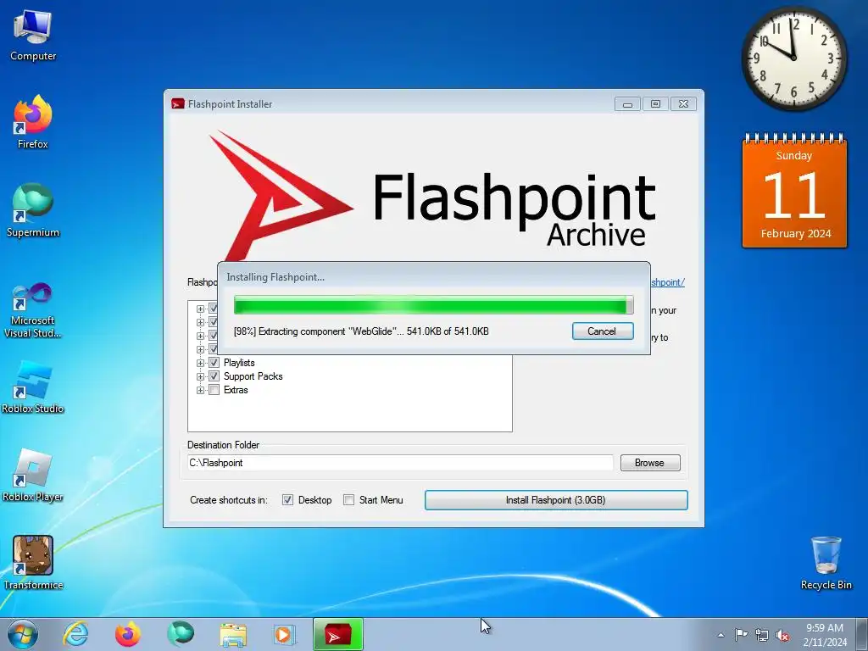Launch Supermium from the taskbar
The height and width of the screenshot is (651, 868).
click(181, 634)
